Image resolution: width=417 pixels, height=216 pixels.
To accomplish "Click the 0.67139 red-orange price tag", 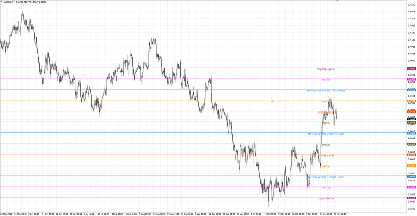I will coord(411,112).
